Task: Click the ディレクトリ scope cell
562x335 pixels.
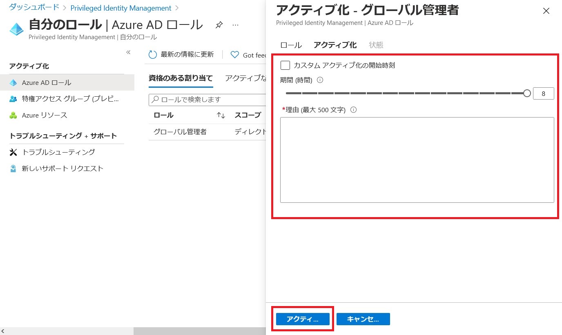Action: point(250,132)
